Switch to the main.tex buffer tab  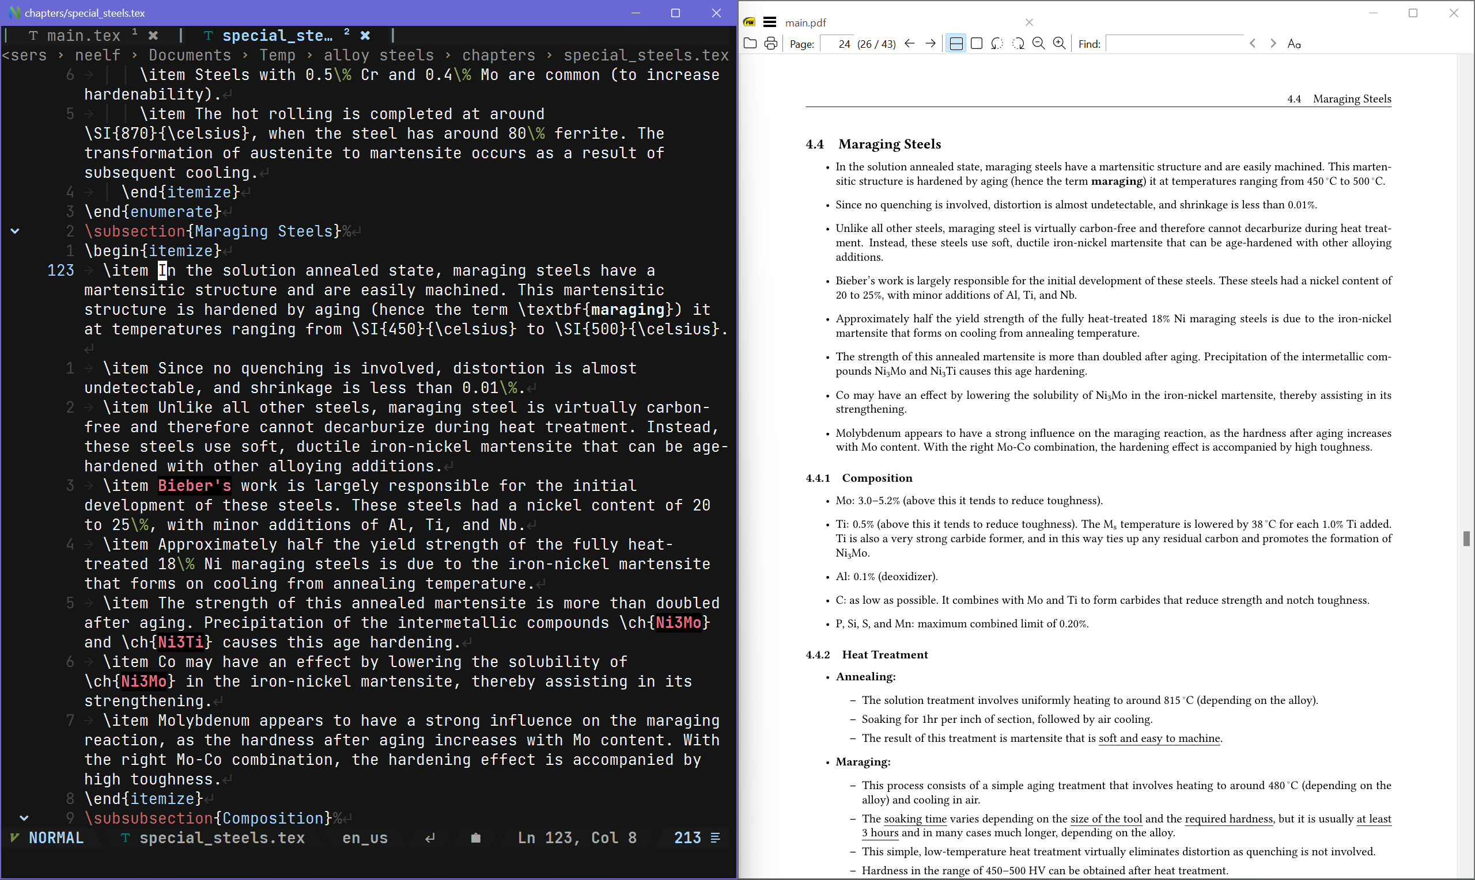click(x=83, y=36)
